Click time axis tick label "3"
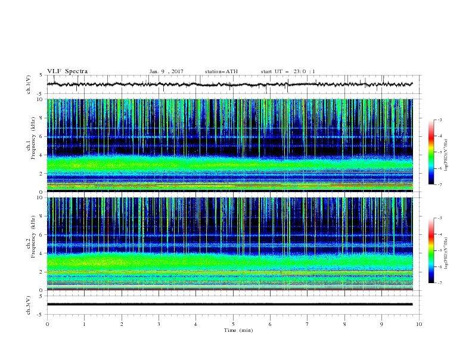 tap(159, 324)
